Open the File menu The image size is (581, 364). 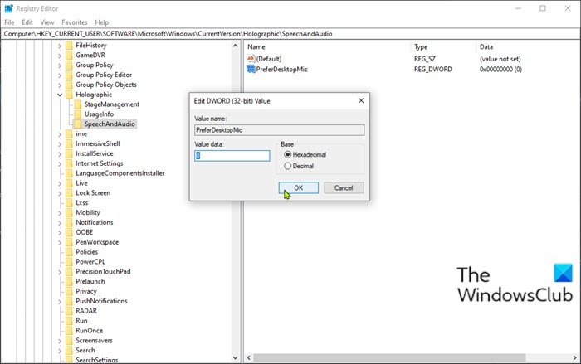[9, 22]
